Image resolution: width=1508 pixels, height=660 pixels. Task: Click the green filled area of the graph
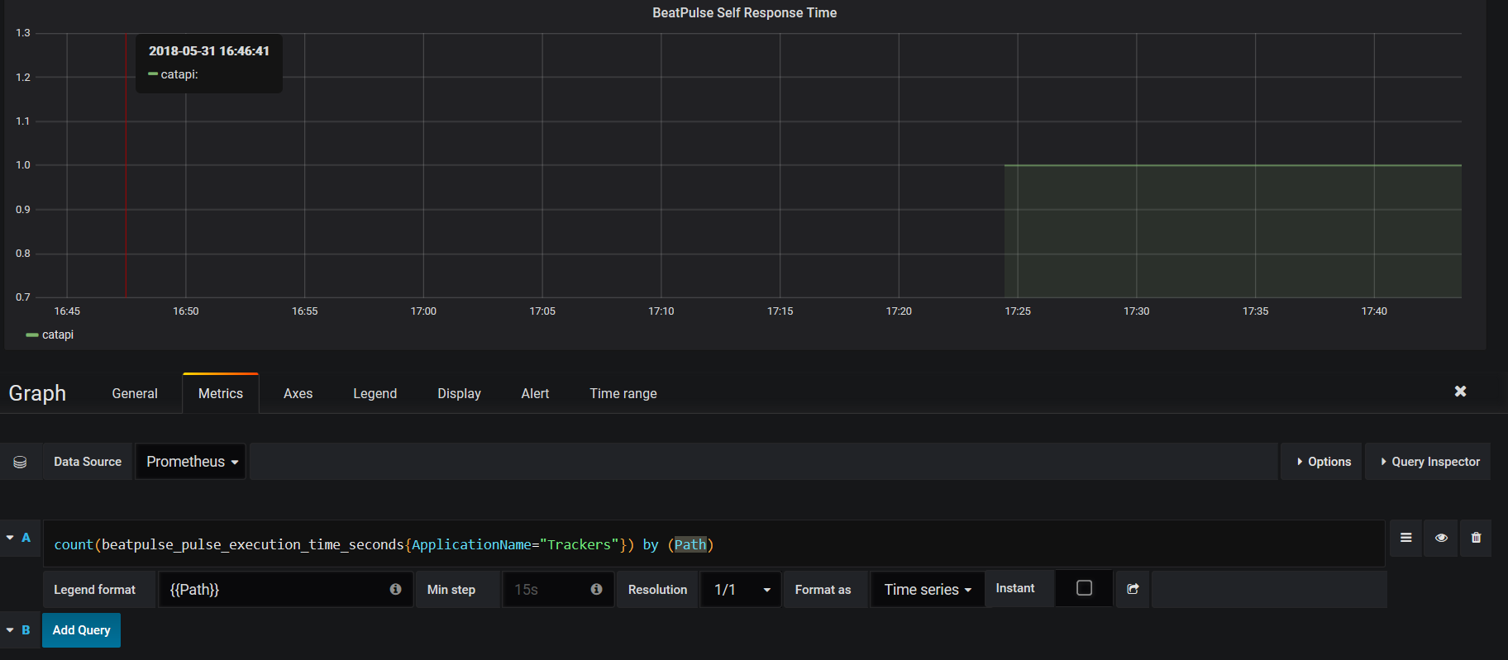[x=1232, y=231]
